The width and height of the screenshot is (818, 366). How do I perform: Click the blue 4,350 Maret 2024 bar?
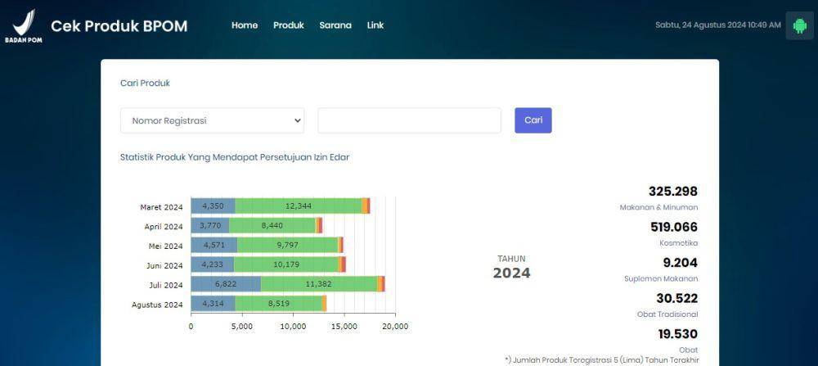(213, 206)
